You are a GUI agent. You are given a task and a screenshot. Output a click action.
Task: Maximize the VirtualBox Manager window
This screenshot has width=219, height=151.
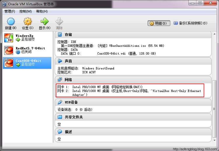(x=200, y=3)
